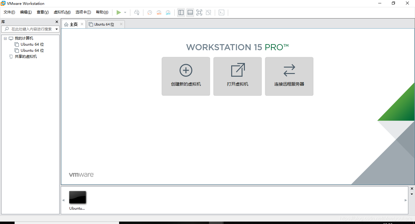Viewport: 415px width, 224px height.
Task: Click 连接远程服务器 button
Action: click(x=289, y=76)
